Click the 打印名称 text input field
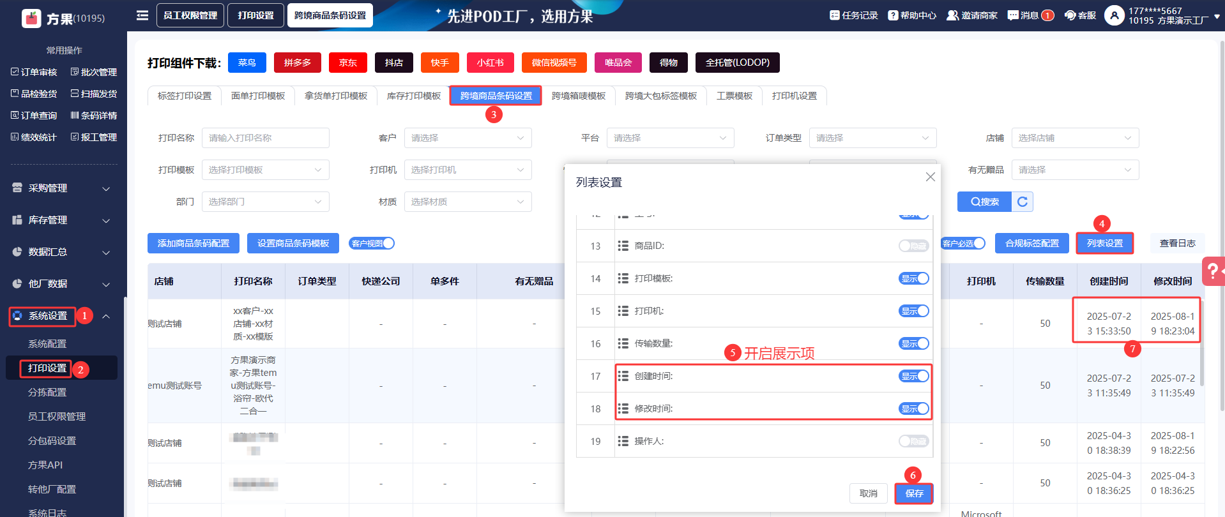 266,138
